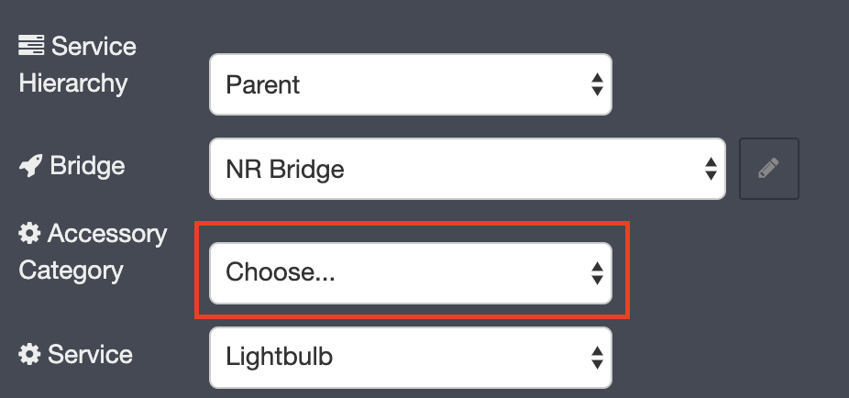Click the rocket icon next to Bridge
Viewport: 849px width, 398px height.
point(30,166)
